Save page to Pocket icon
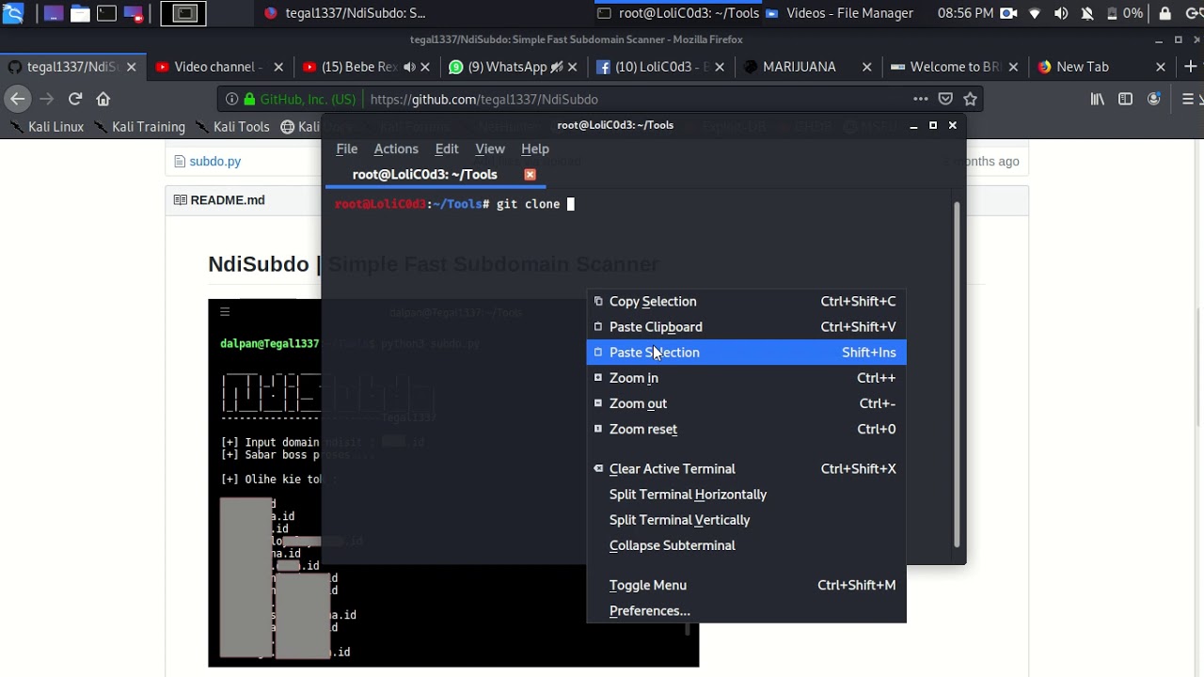This screenshot has width=1204, height=677. [945, 99]
